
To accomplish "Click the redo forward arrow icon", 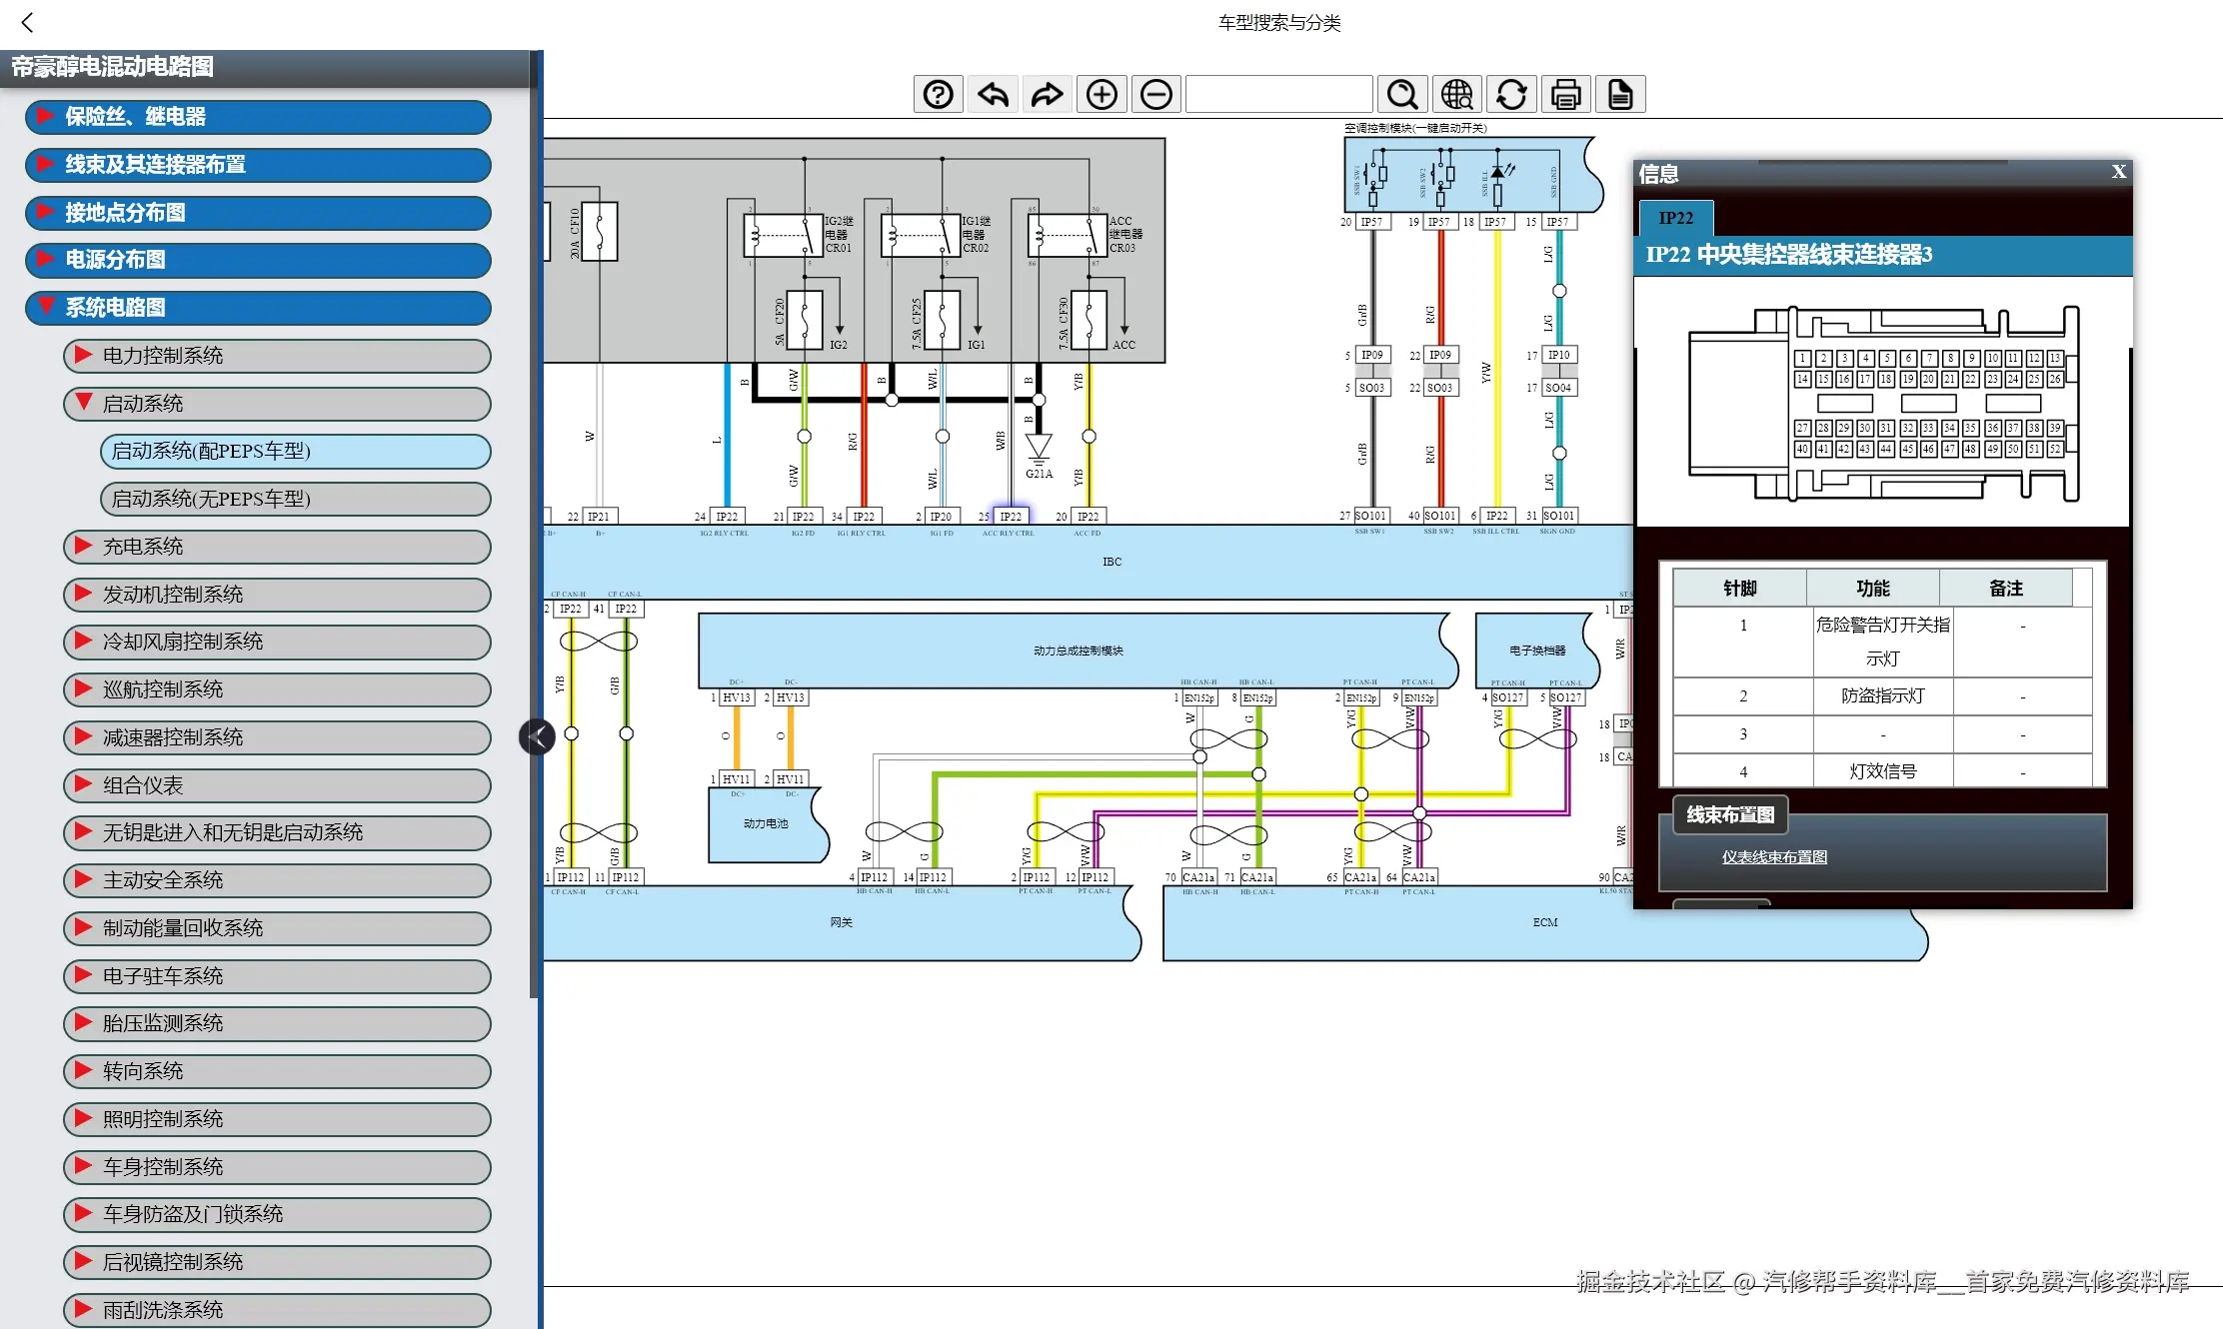I will (1047, 95).
